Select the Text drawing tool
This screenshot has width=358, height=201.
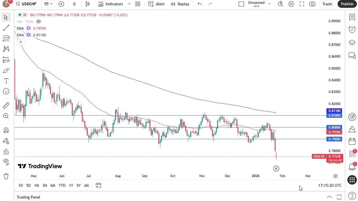point(6,81)
